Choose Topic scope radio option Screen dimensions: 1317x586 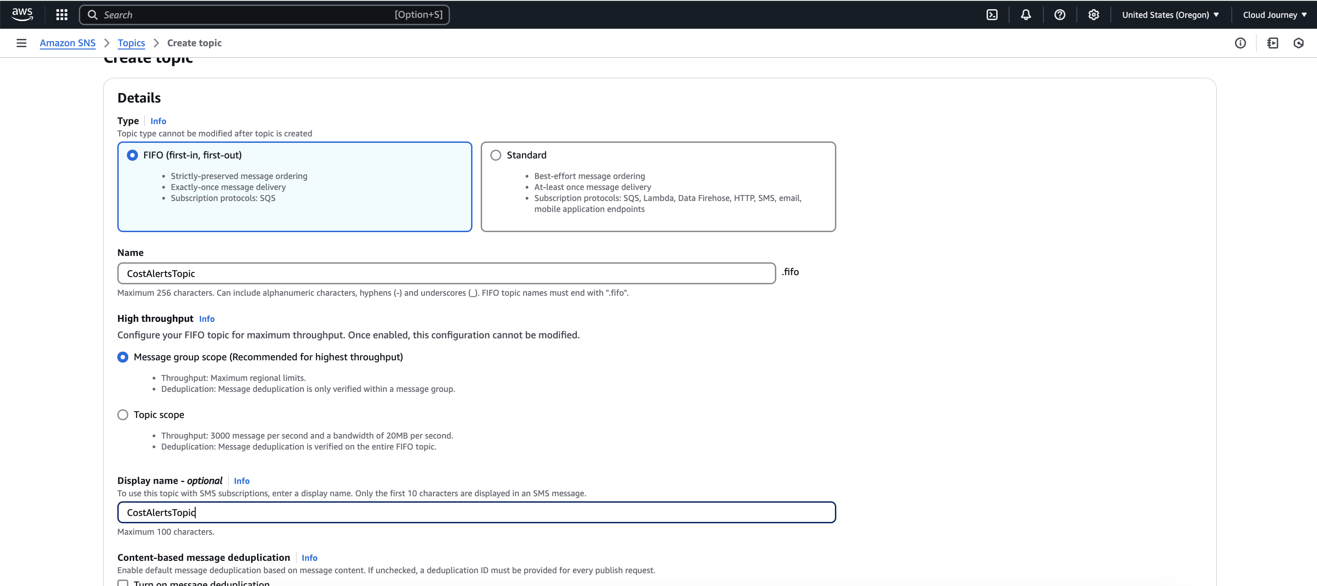[x=123, y=415]
